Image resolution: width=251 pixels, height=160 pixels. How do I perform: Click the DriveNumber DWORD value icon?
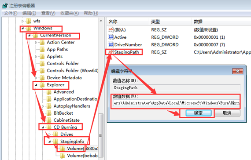click(x=111, y=44)
